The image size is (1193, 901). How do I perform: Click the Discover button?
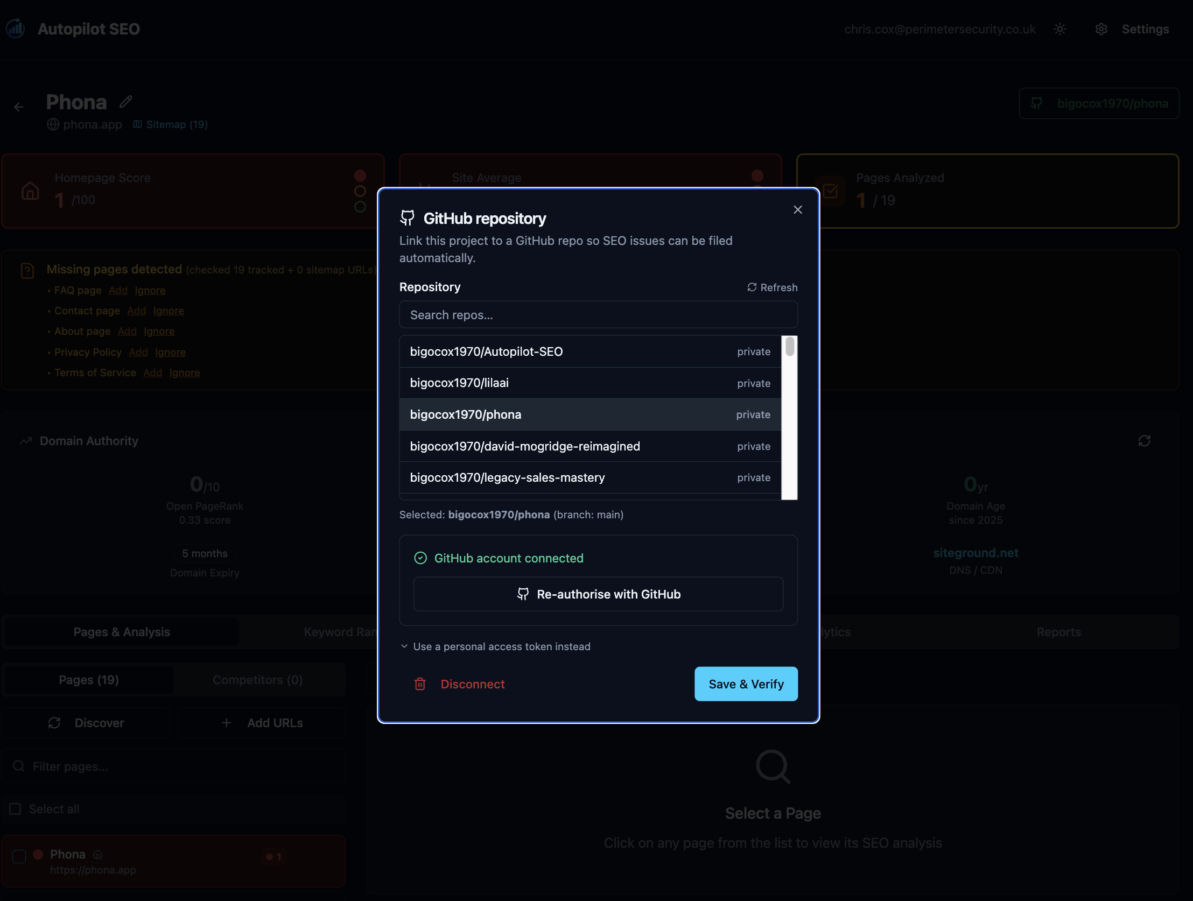click(x=86, y=723)
